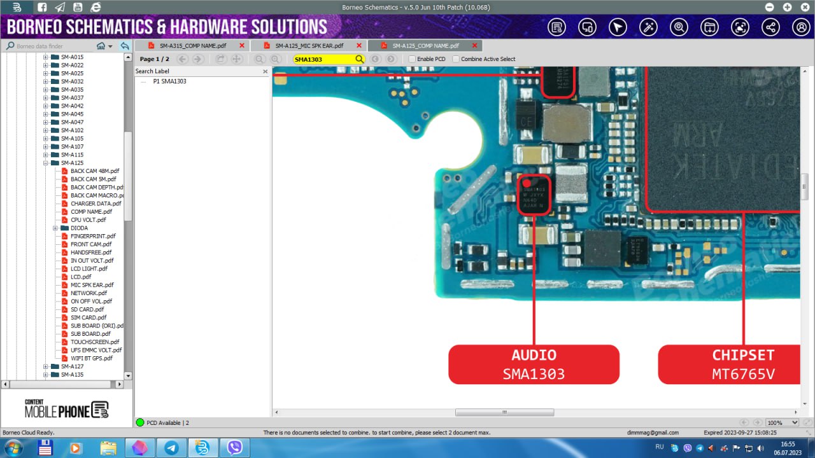Screen dimensions: 815x458
Task: Select the cursor pointer tool in header
Action: (618, 27)
